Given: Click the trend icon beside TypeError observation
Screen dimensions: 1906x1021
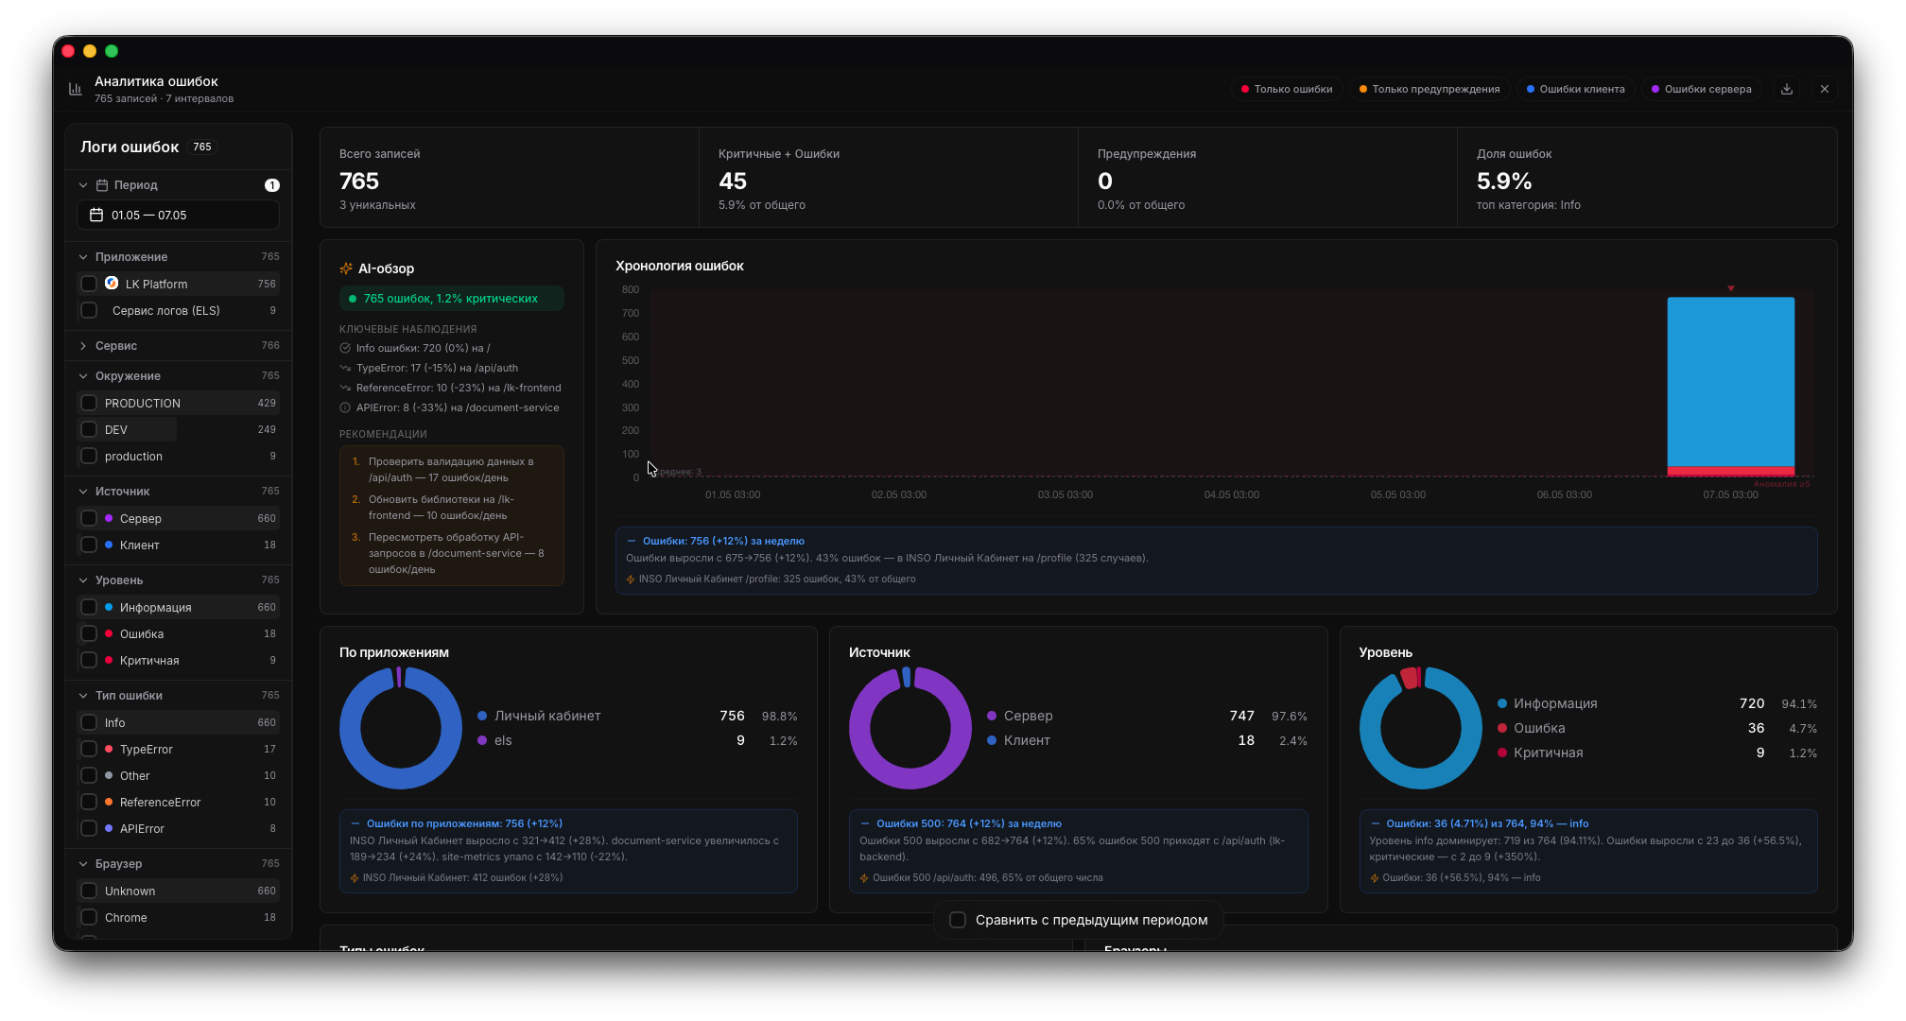Looking at the screenshot, I should point(345,368).
